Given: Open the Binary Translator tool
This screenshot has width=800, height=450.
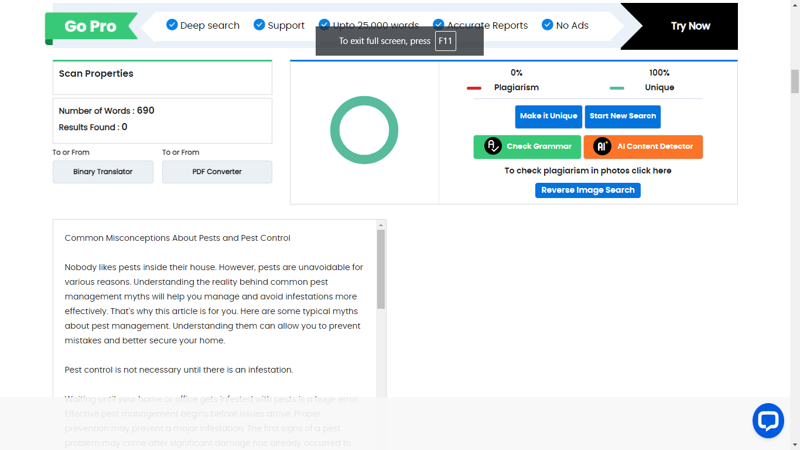Looking at the screenshot, I should point(103,172).
